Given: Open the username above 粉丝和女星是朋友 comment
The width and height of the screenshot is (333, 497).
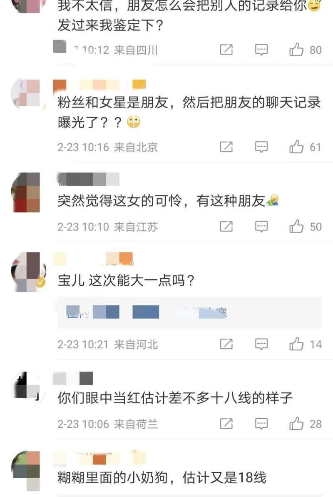Looking at the screenshot, I should tap(99, 85).
